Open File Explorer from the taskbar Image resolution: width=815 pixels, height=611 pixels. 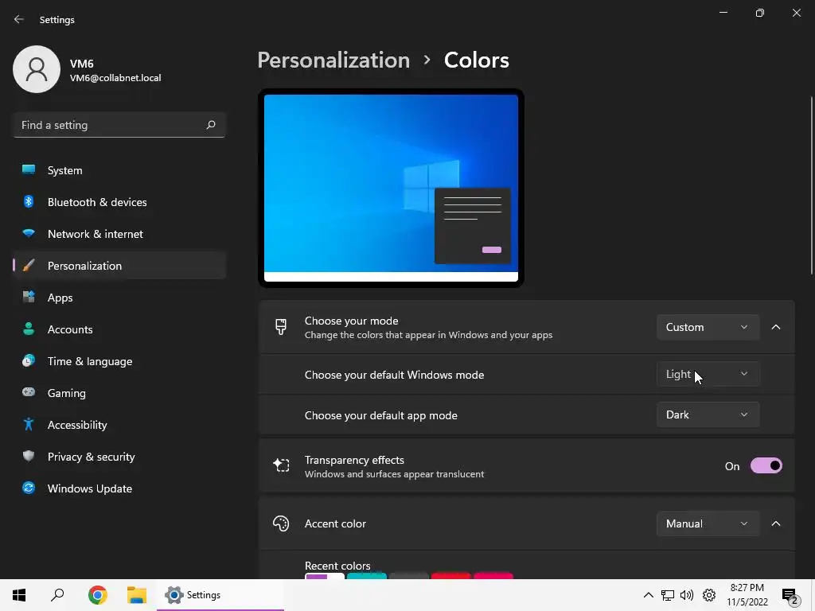[137, 595]
